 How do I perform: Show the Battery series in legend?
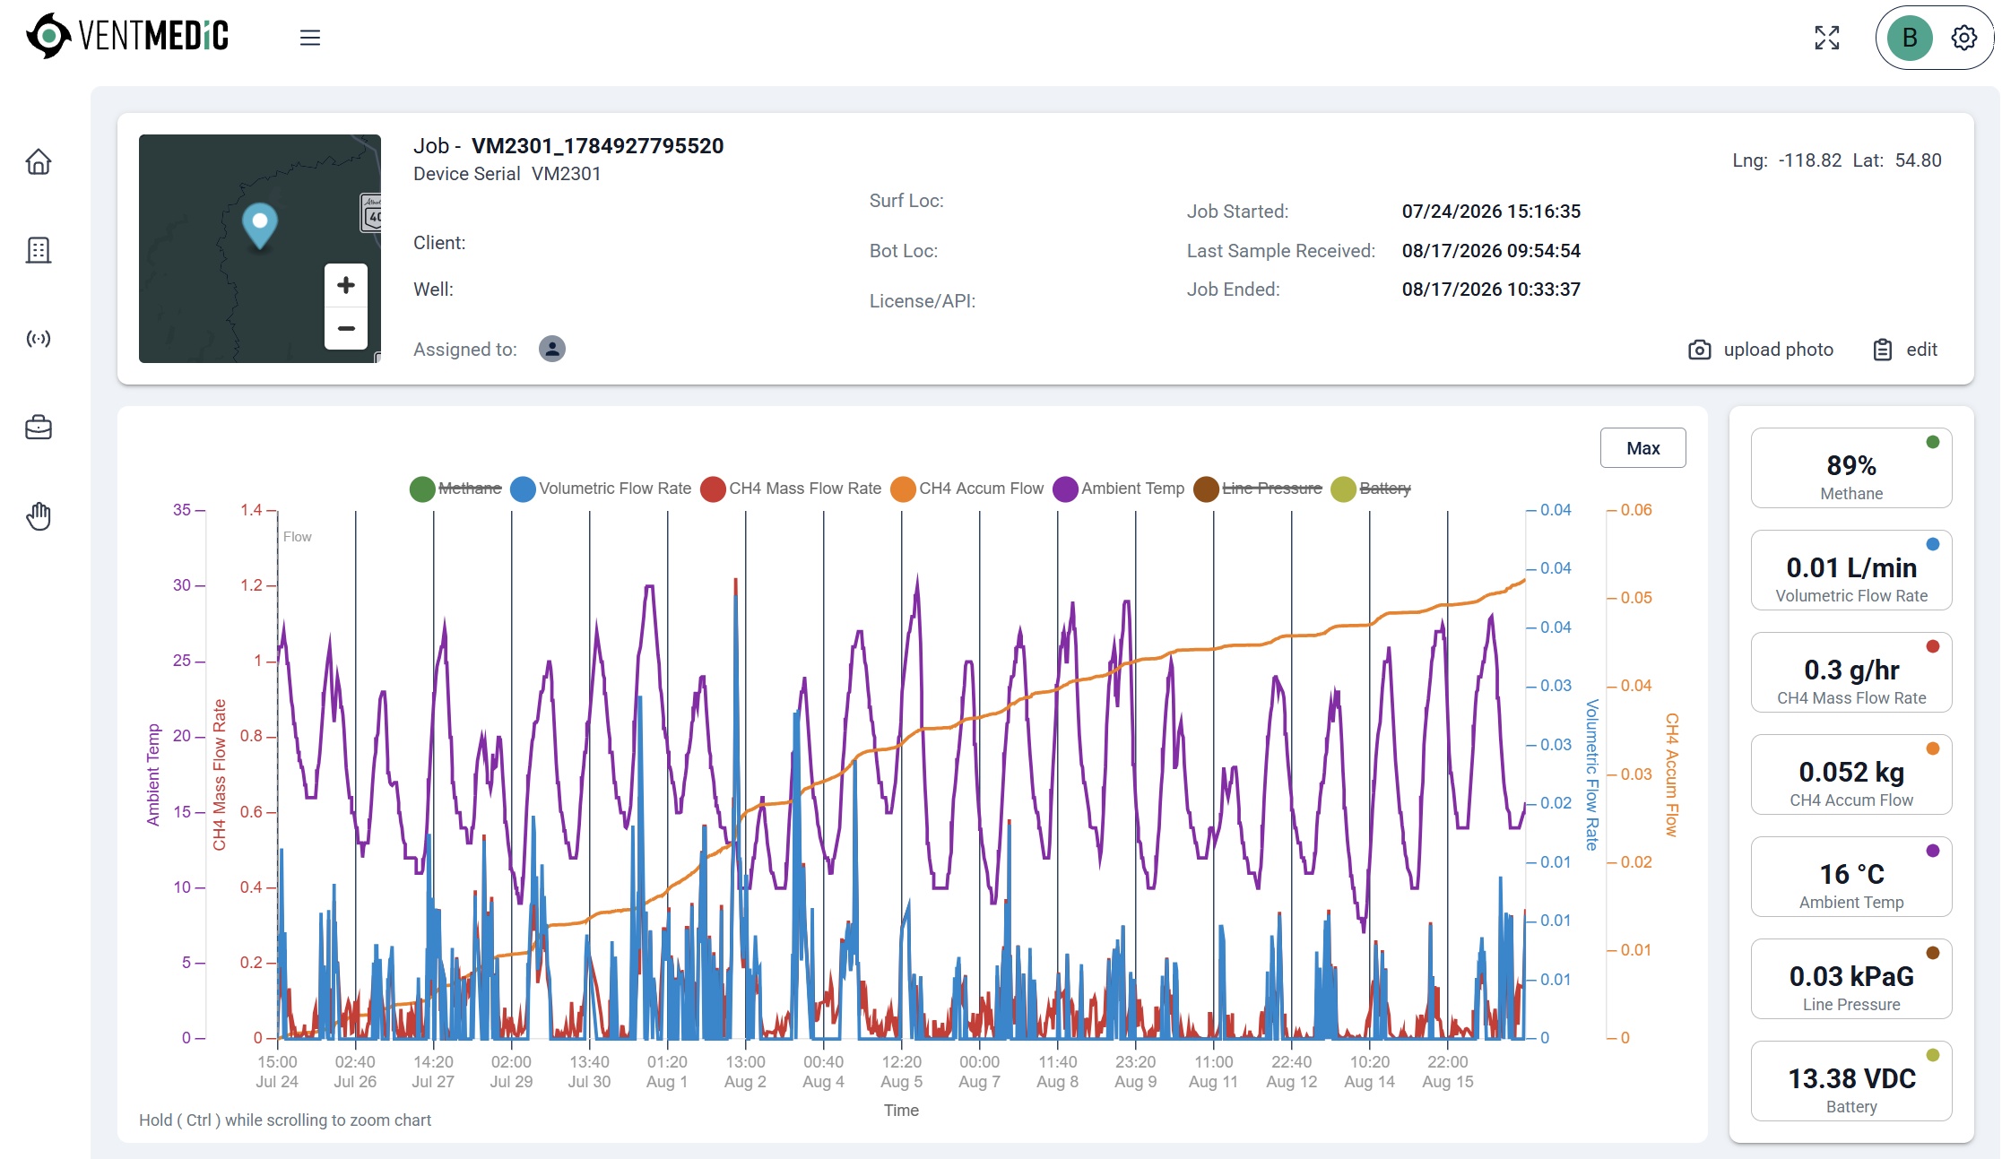(1371, 489)
